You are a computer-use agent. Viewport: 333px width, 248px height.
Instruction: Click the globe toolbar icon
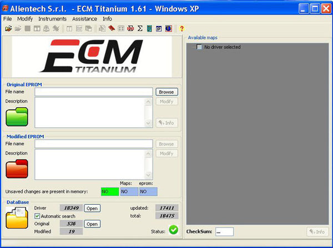(x=168, y=28)
